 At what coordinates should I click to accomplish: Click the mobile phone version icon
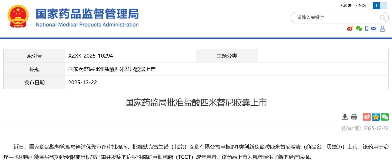pos(367,29)
